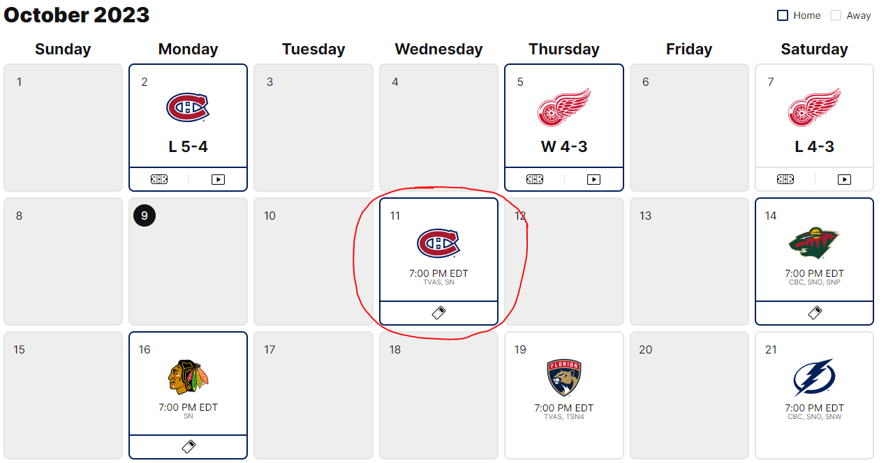Open the rink icon under October 7 game

[x=785, y=179]
